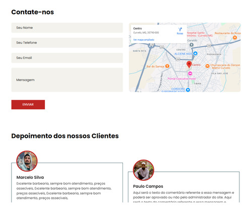This screenshot has height=212, width=252.
Task: Click the Seu Nome input field
Action: pos(67,28)
